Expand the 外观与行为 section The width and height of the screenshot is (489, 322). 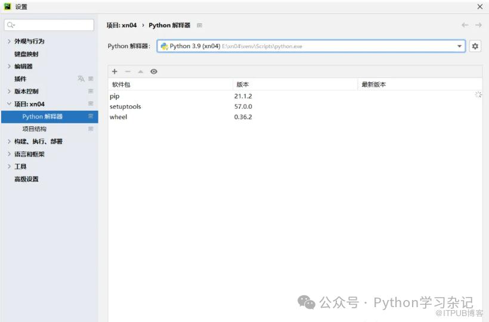tap(9, 41)
